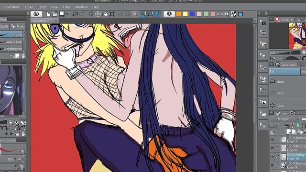Open the Multiply blending mode dropdown
The image size is (306, 172).
coord(285,119)
